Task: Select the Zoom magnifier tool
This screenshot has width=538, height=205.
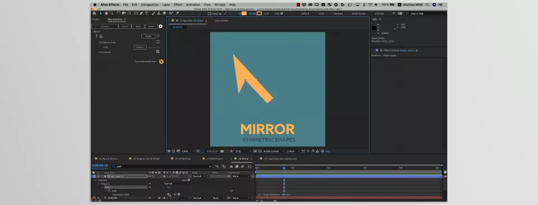Action: point(112,13)
